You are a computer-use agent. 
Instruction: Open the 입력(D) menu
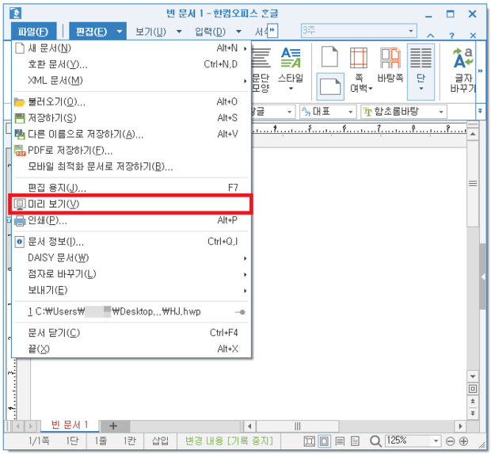(210, 32)
